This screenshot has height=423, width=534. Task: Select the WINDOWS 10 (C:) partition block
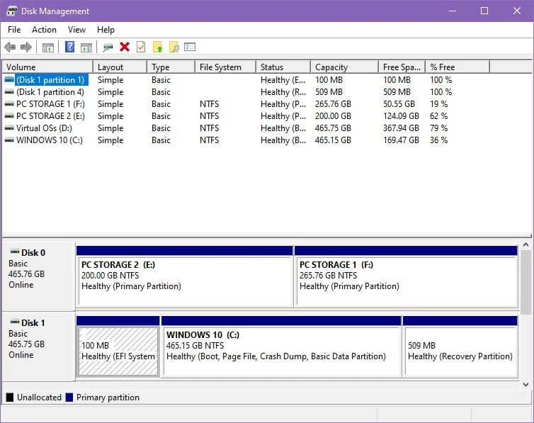tap(280, 351)
